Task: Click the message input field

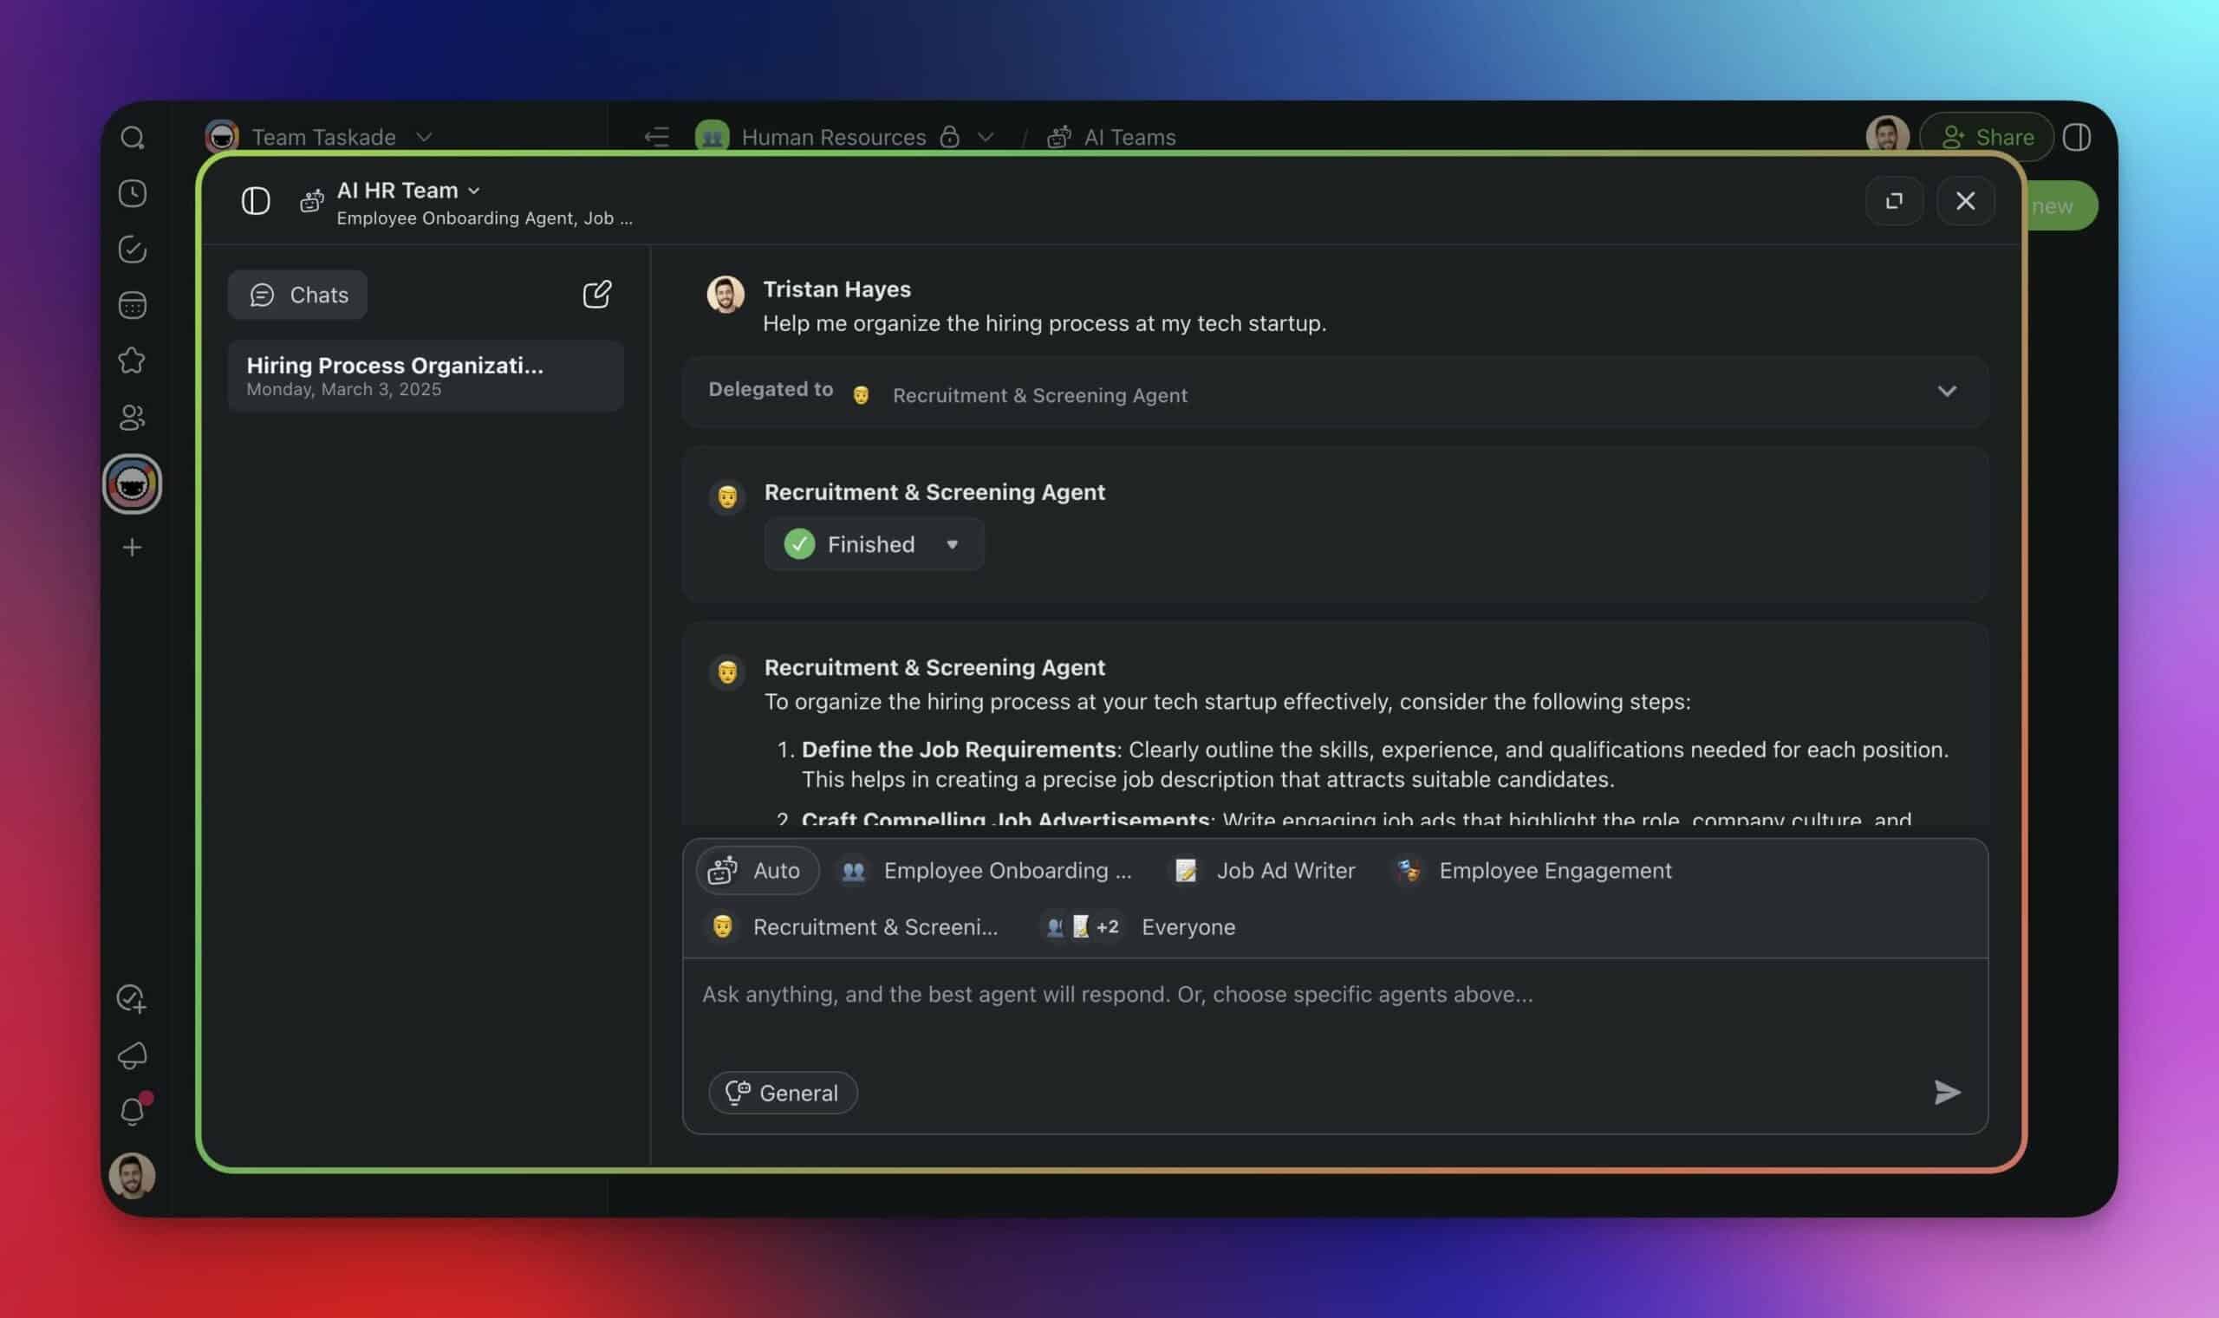Action: click(1244, 995)
